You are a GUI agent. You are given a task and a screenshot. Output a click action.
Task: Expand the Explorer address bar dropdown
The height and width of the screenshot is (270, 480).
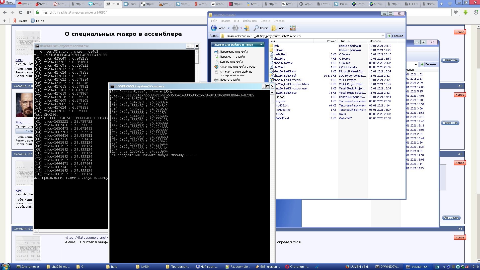pos(383,36)
